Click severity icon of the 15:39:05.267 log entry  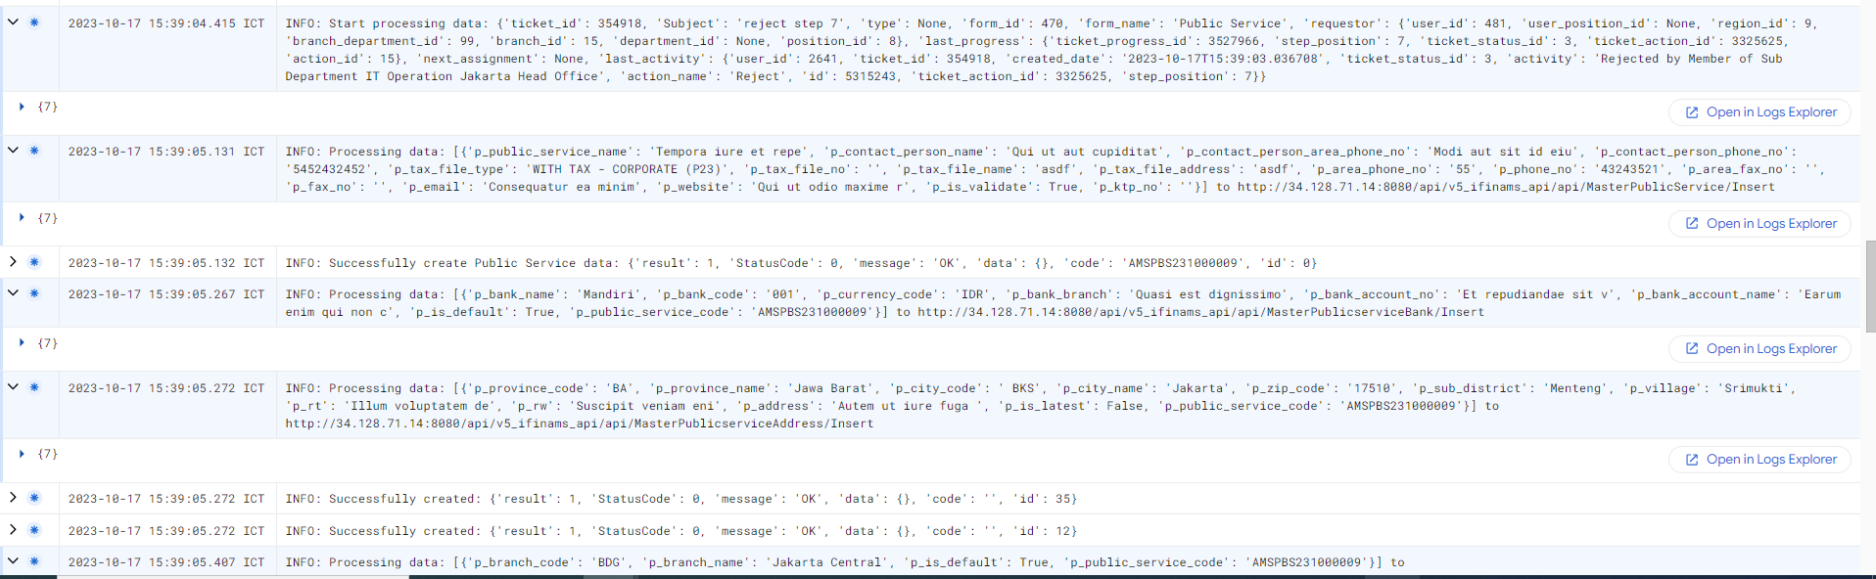coord(34,293)
